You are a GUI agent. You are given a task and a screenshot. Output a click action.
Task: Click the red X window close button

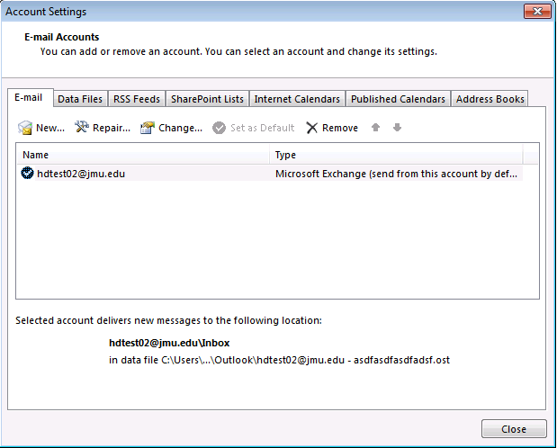(x=537, y=12)
